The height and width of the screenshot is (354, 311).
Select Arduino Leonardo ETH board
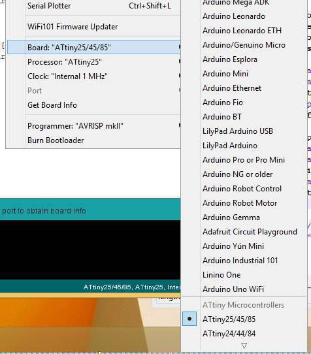coord(244,31)
